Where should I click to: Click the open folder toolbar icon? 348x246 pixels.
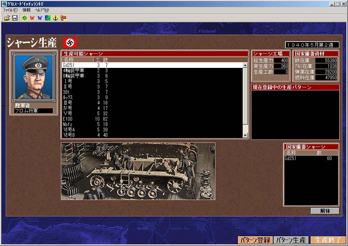click(x=7, y=18)
